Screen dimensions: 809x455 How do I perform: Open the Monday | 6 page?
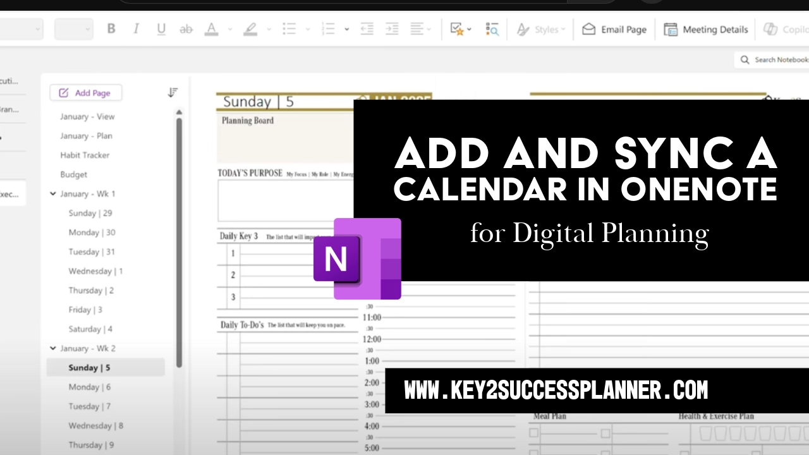tap(90, 387)
